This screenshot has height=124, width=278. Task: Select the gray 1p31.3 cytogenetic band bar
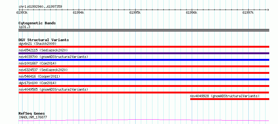point(144,30)
